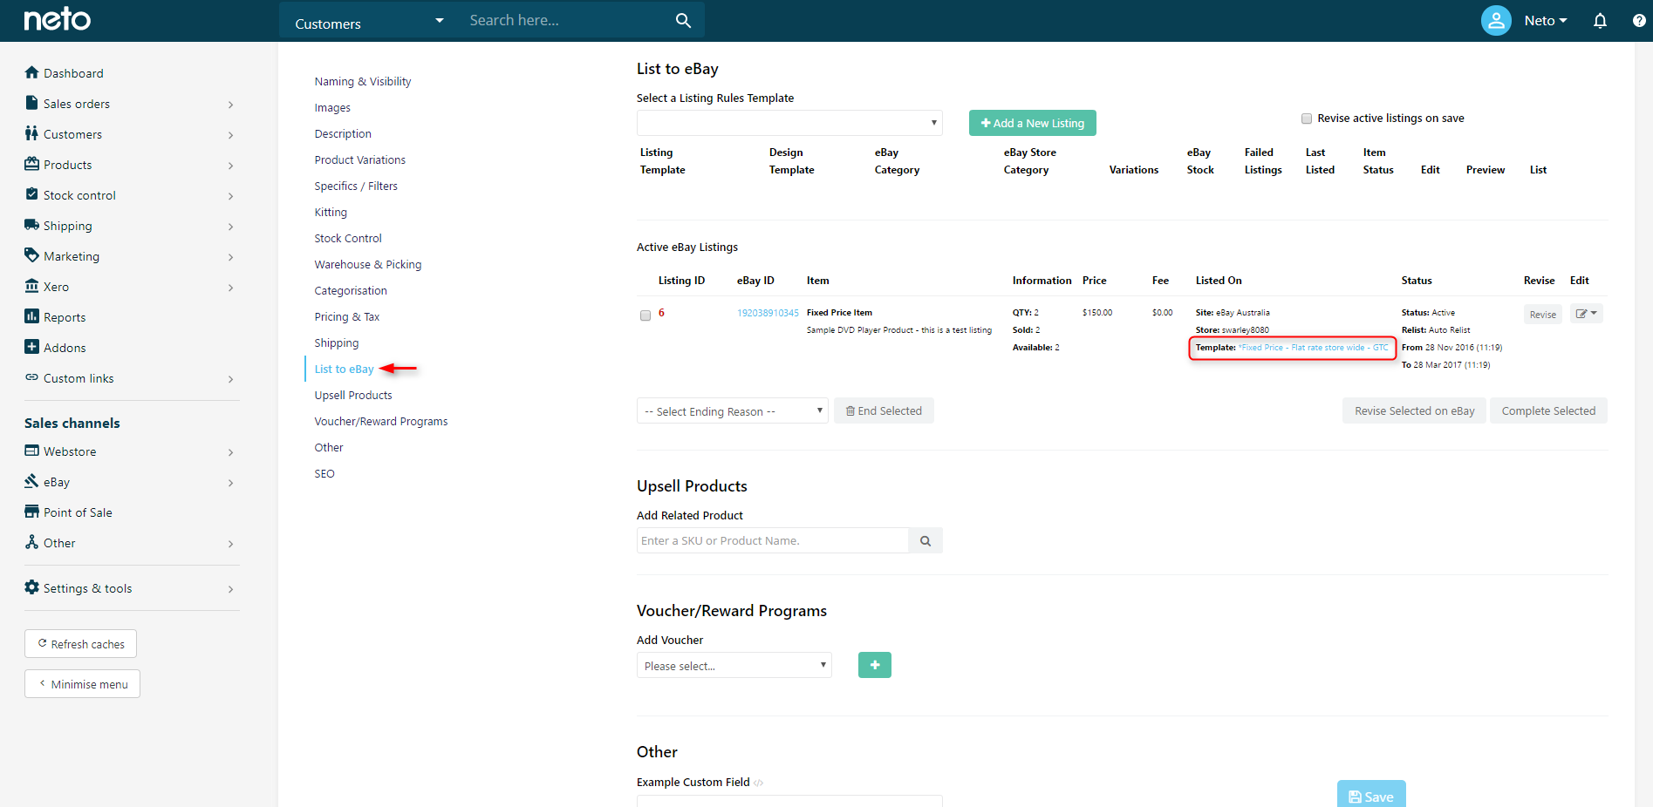Open the Customers search scope dropdown
Viewport: 1653px width, 807px height.
[368, 21]
